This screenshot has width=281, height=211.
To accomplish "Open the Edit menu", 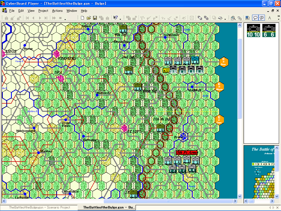I will [x=21, y=11].
